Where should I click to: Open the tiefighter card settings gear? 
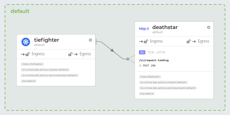[90, 40]
